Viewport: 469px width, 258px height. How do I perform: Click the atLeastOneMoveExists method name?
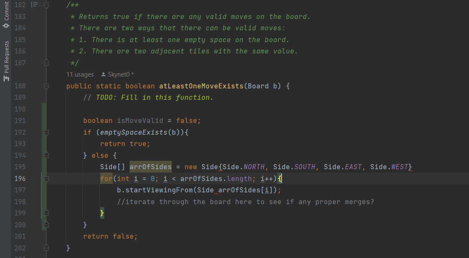(x=201, y=86)
